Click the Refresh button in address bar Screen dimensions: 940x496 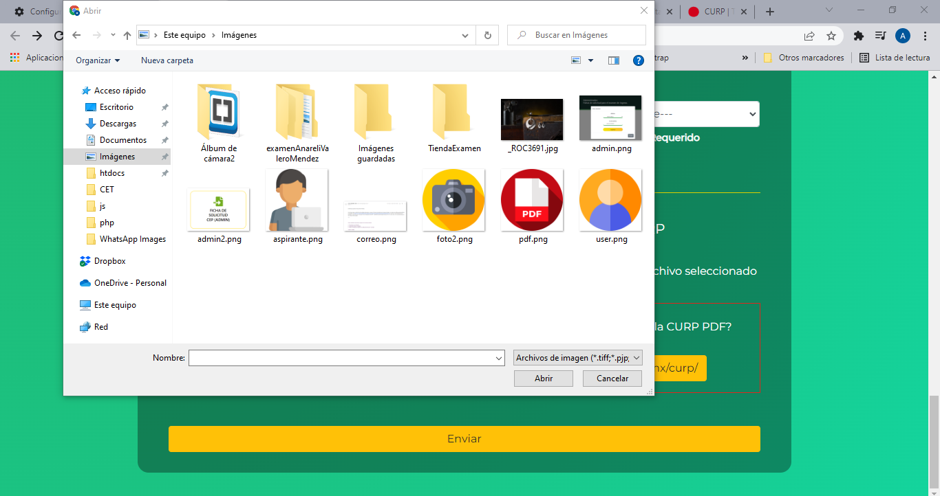[488, 35]
